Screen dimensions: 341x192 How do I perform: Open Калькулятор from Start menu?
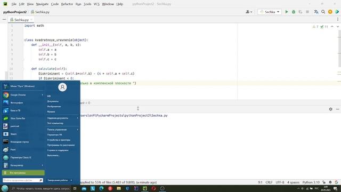pyautogui.click(x=23, y=165)
